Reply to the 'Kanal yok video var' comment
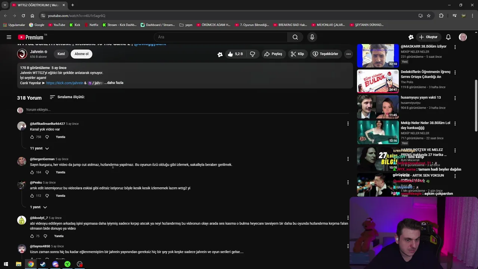This screenshot has width=478, height=269. click(60, 137)
